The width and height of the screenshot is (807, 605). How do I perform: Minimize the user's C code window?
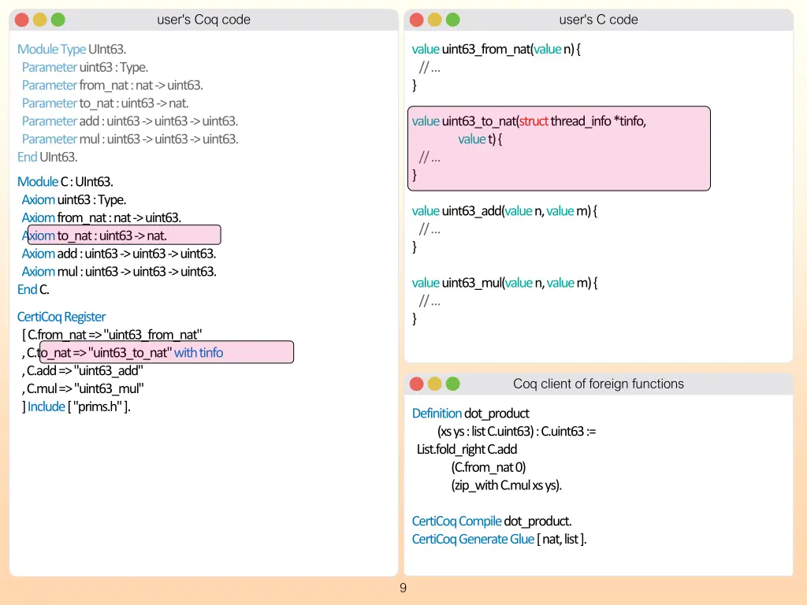coord(434,20)
